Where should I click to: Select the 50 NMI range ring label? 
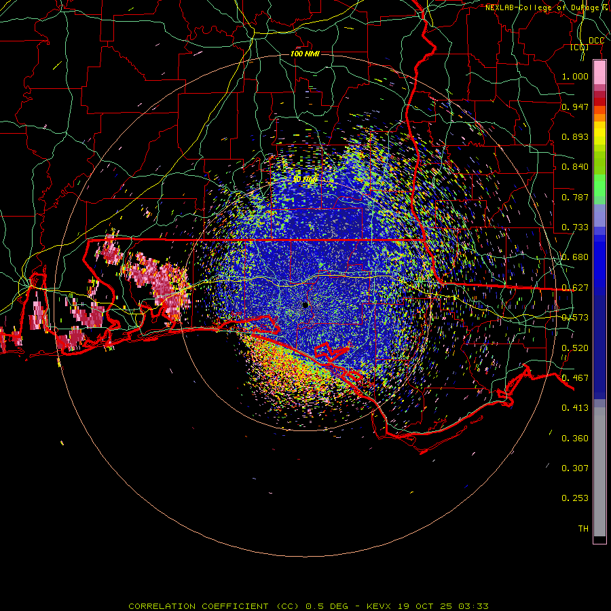coord(305,179)
